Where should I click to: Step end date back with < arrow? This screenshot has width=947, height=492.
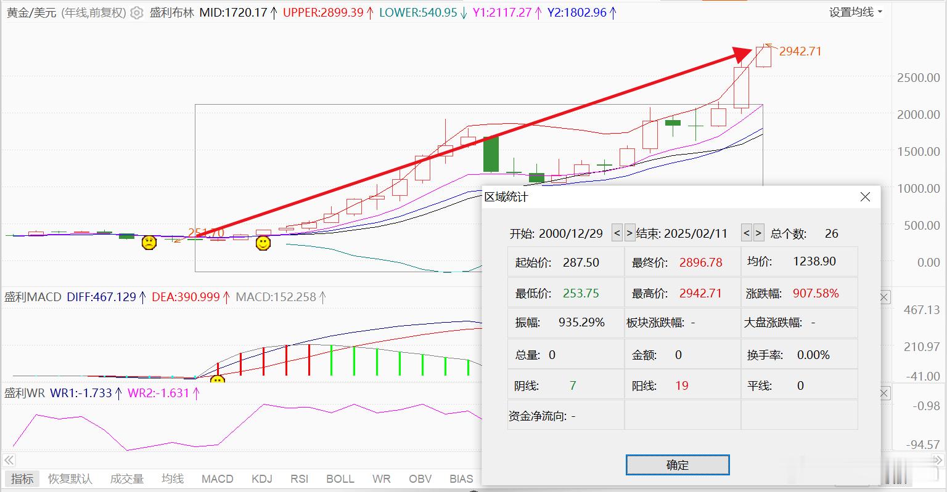point(746,233)
